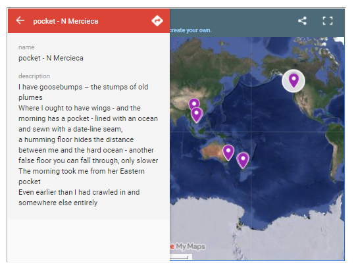The height and width of the screenshot is (271, 356).
Task: Click the 'description' field label
Action: click(34, 76)
